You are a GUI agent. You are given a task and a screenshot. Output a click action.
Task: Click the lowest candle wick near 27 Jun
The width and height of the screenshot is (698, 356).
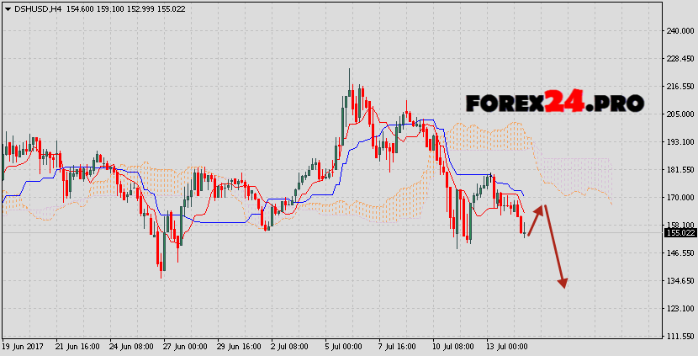click(x=161, y=278)
